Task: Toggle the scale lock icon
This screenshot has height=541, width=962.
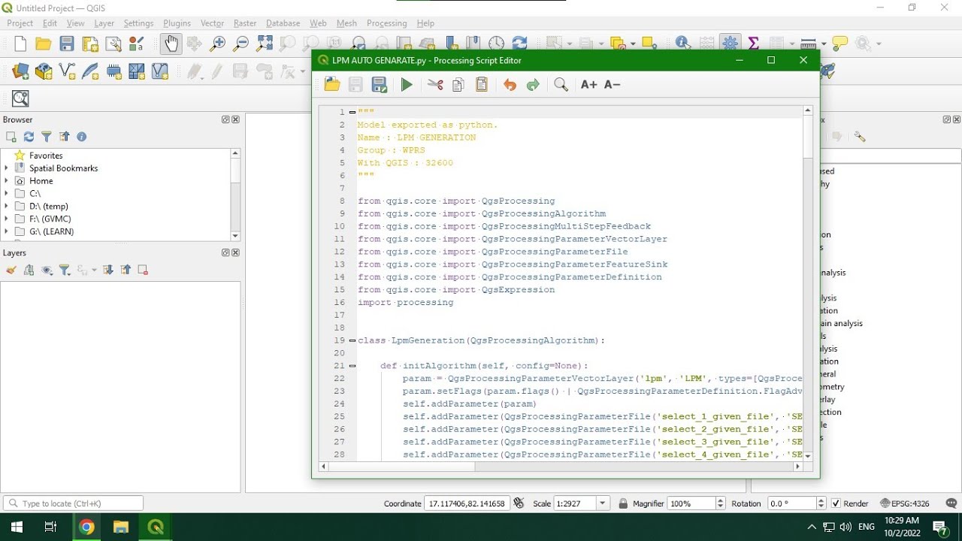Action: coord(623,503)
